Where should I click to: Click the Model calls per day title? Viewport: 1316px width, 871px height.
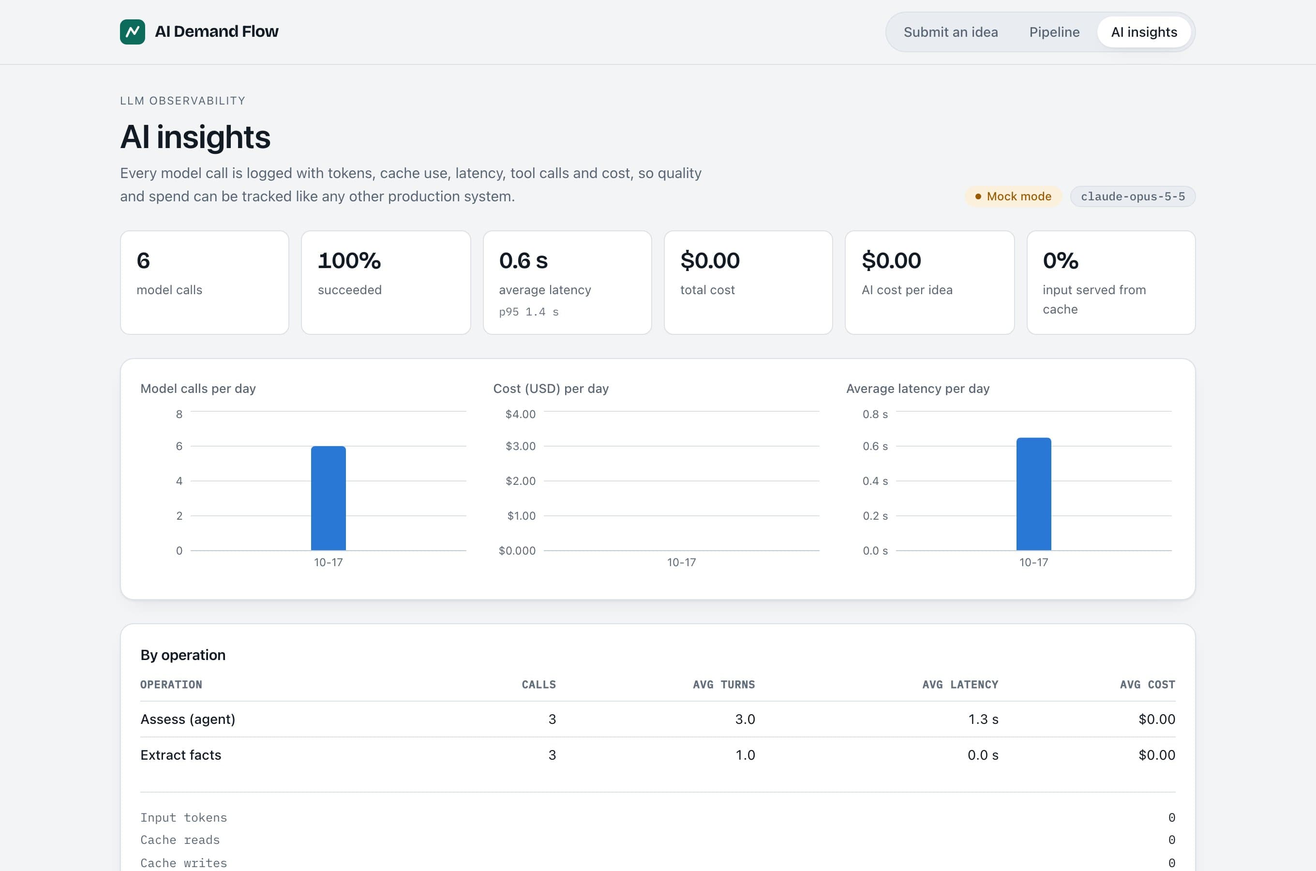click(x=198, y=388)
